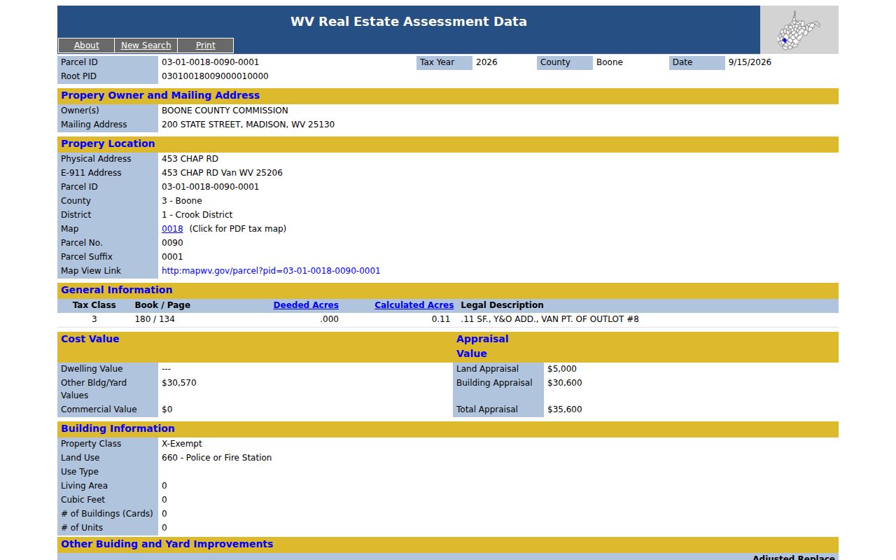Click the Land Appraisal value $5,000
The image size is (896, 560).
click(562, 369)
